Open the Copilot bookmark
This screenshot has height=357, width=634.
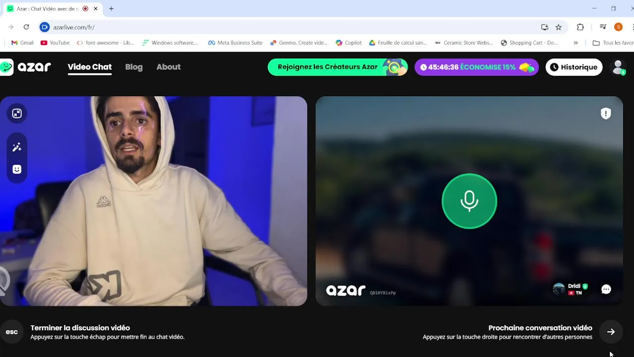click(349, 43)
